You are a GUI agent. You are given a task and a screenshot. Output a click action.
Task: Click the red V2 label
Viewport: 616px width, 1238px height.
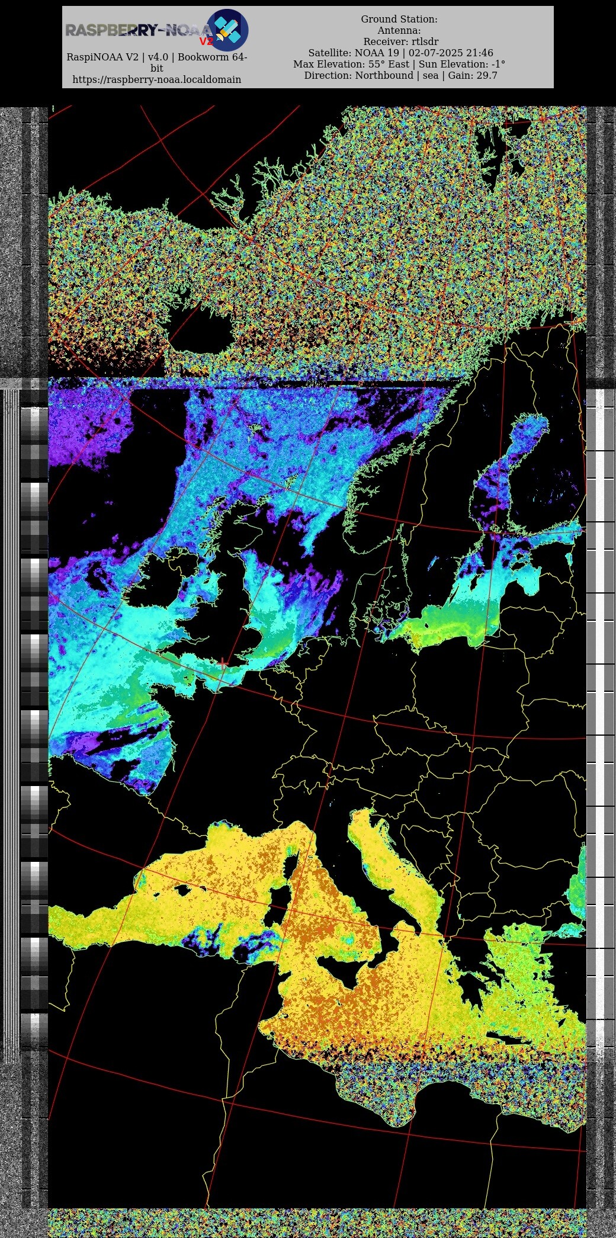click(x=206, y=41)
